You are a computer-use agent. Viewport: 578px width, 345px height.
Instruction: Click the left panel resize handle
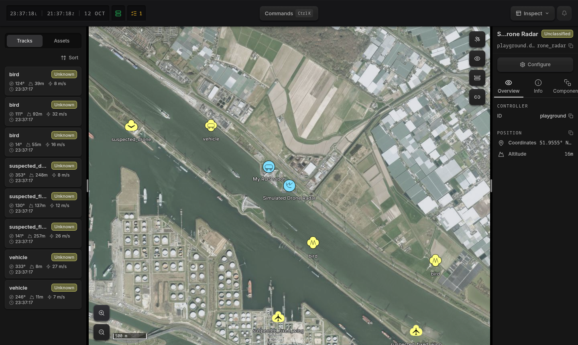(x=88, y=186)
